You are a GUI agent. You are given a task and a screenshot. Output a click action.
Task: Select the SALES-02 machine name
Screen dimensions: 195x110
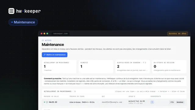(53, 102)
